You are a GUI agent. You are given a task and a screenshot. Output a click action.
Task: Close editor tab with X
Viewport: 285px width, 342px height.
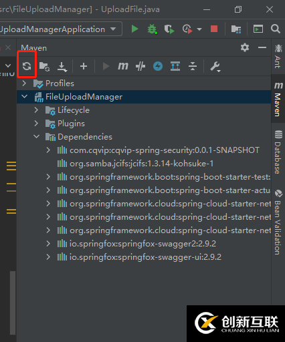(8, 47)
